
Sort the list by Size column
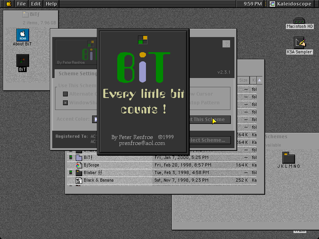coord(243,80)
